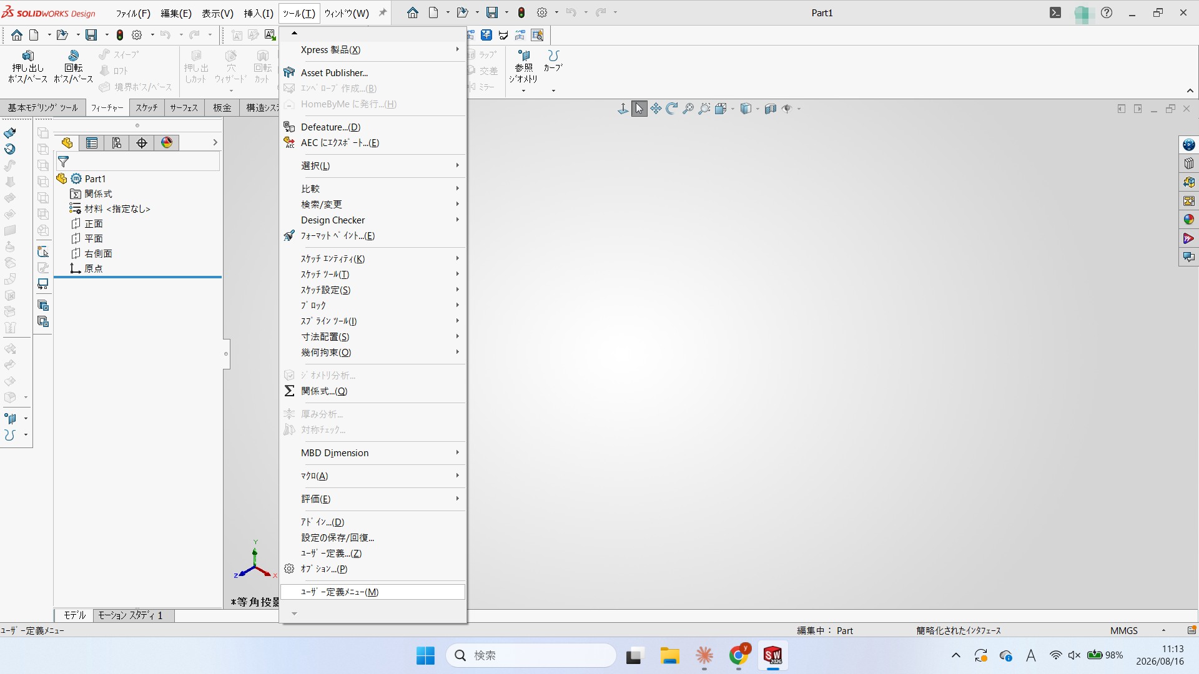Open the ファイル(F) menu

[x=133, y=13]
